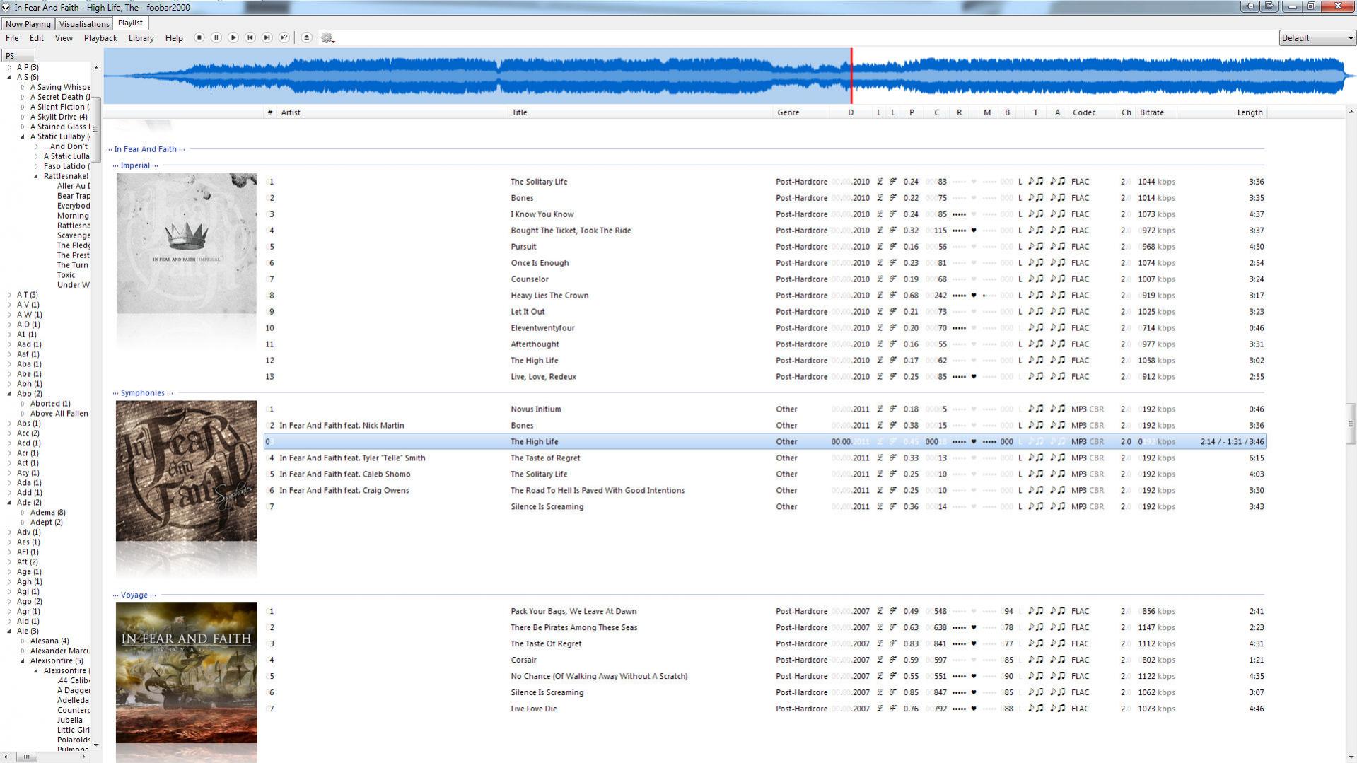Click rating dots for I Know You Know
This screenshot has width=1357, height=763.
pyautogui.click(x=959, y=214)
